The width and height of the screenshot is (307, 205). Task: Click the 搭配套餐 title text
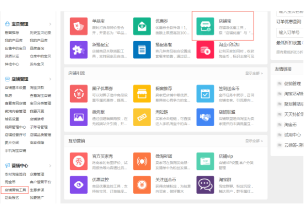164,45
